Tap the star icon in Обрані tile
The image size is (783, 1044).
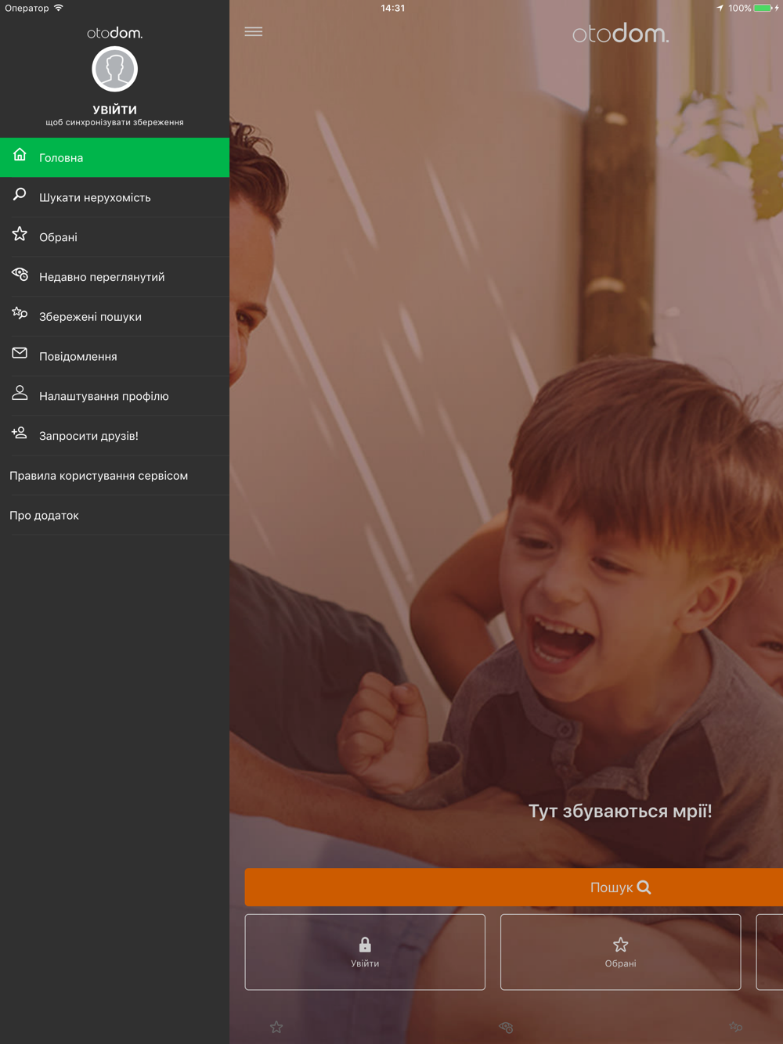pyautogui.click(x=620, y=945)
